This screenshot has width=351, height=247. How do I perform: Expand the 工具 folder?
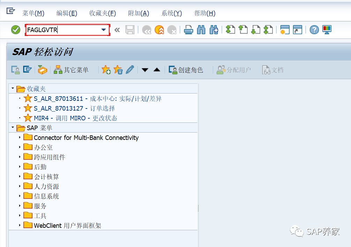20,216
